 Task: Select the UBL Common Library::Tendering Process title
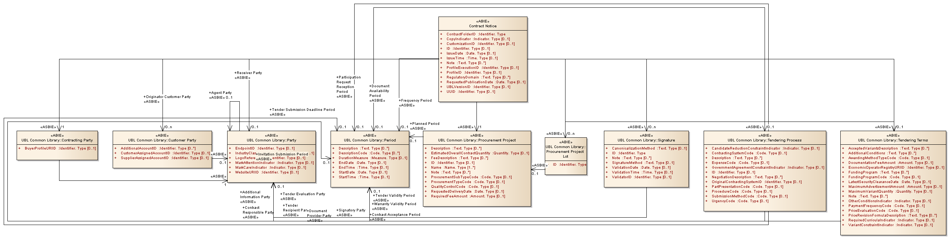pos(765,140)
